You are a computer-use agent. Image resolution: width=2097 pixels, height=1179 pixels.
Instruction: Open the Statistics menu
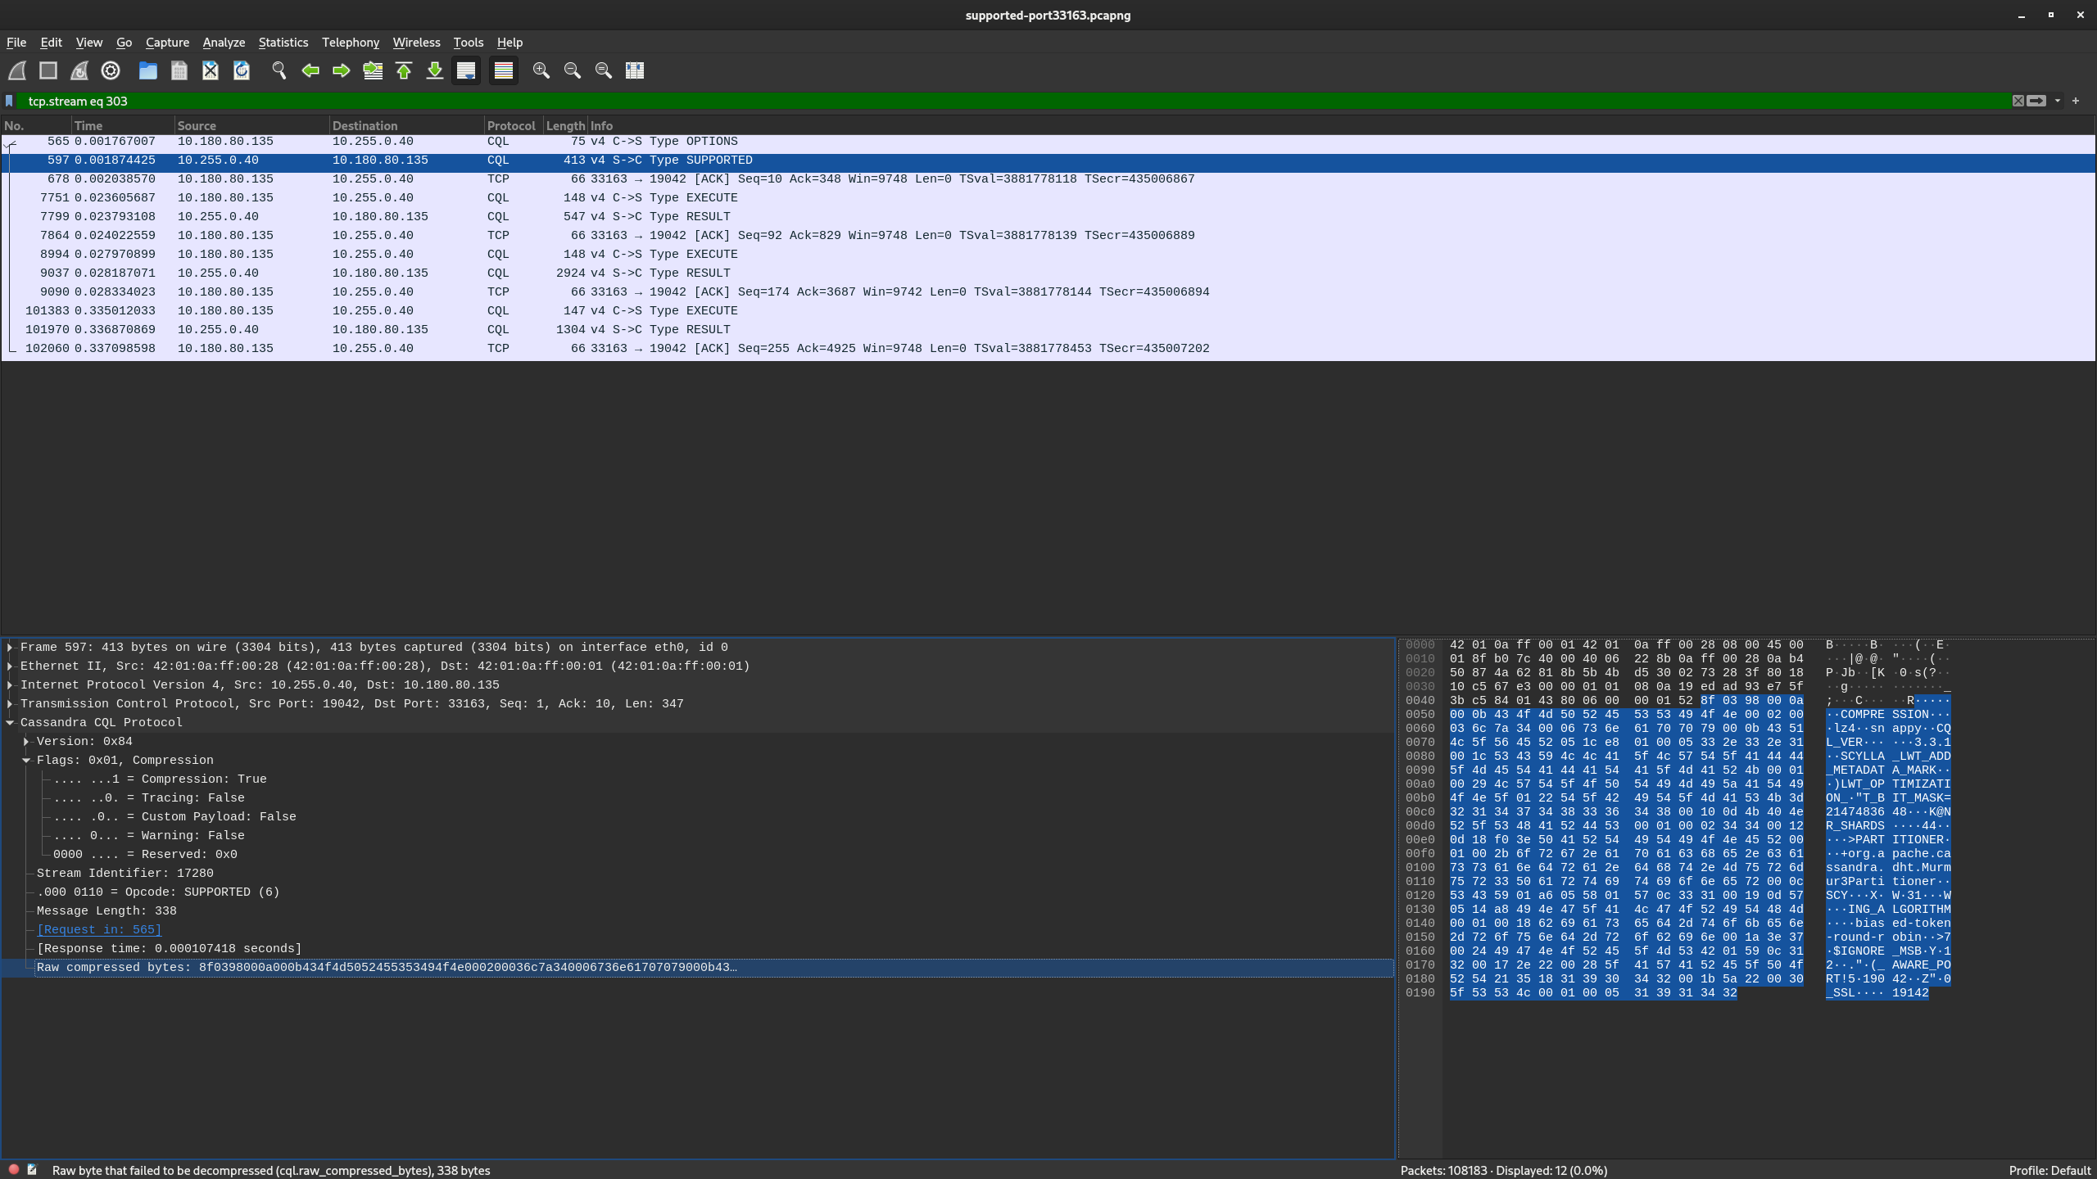click(x=283, y=43)
